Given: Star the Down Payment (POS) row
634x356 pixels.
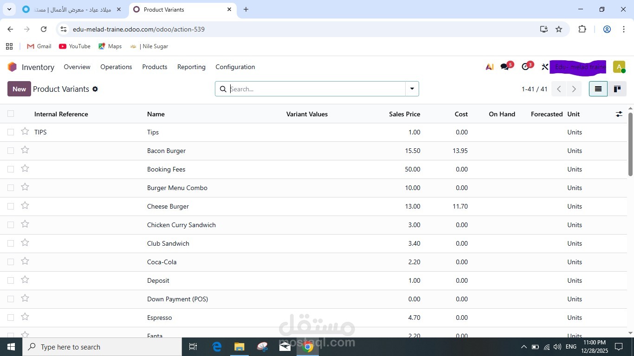Looking at the screenshot, I should pos(25,299).
